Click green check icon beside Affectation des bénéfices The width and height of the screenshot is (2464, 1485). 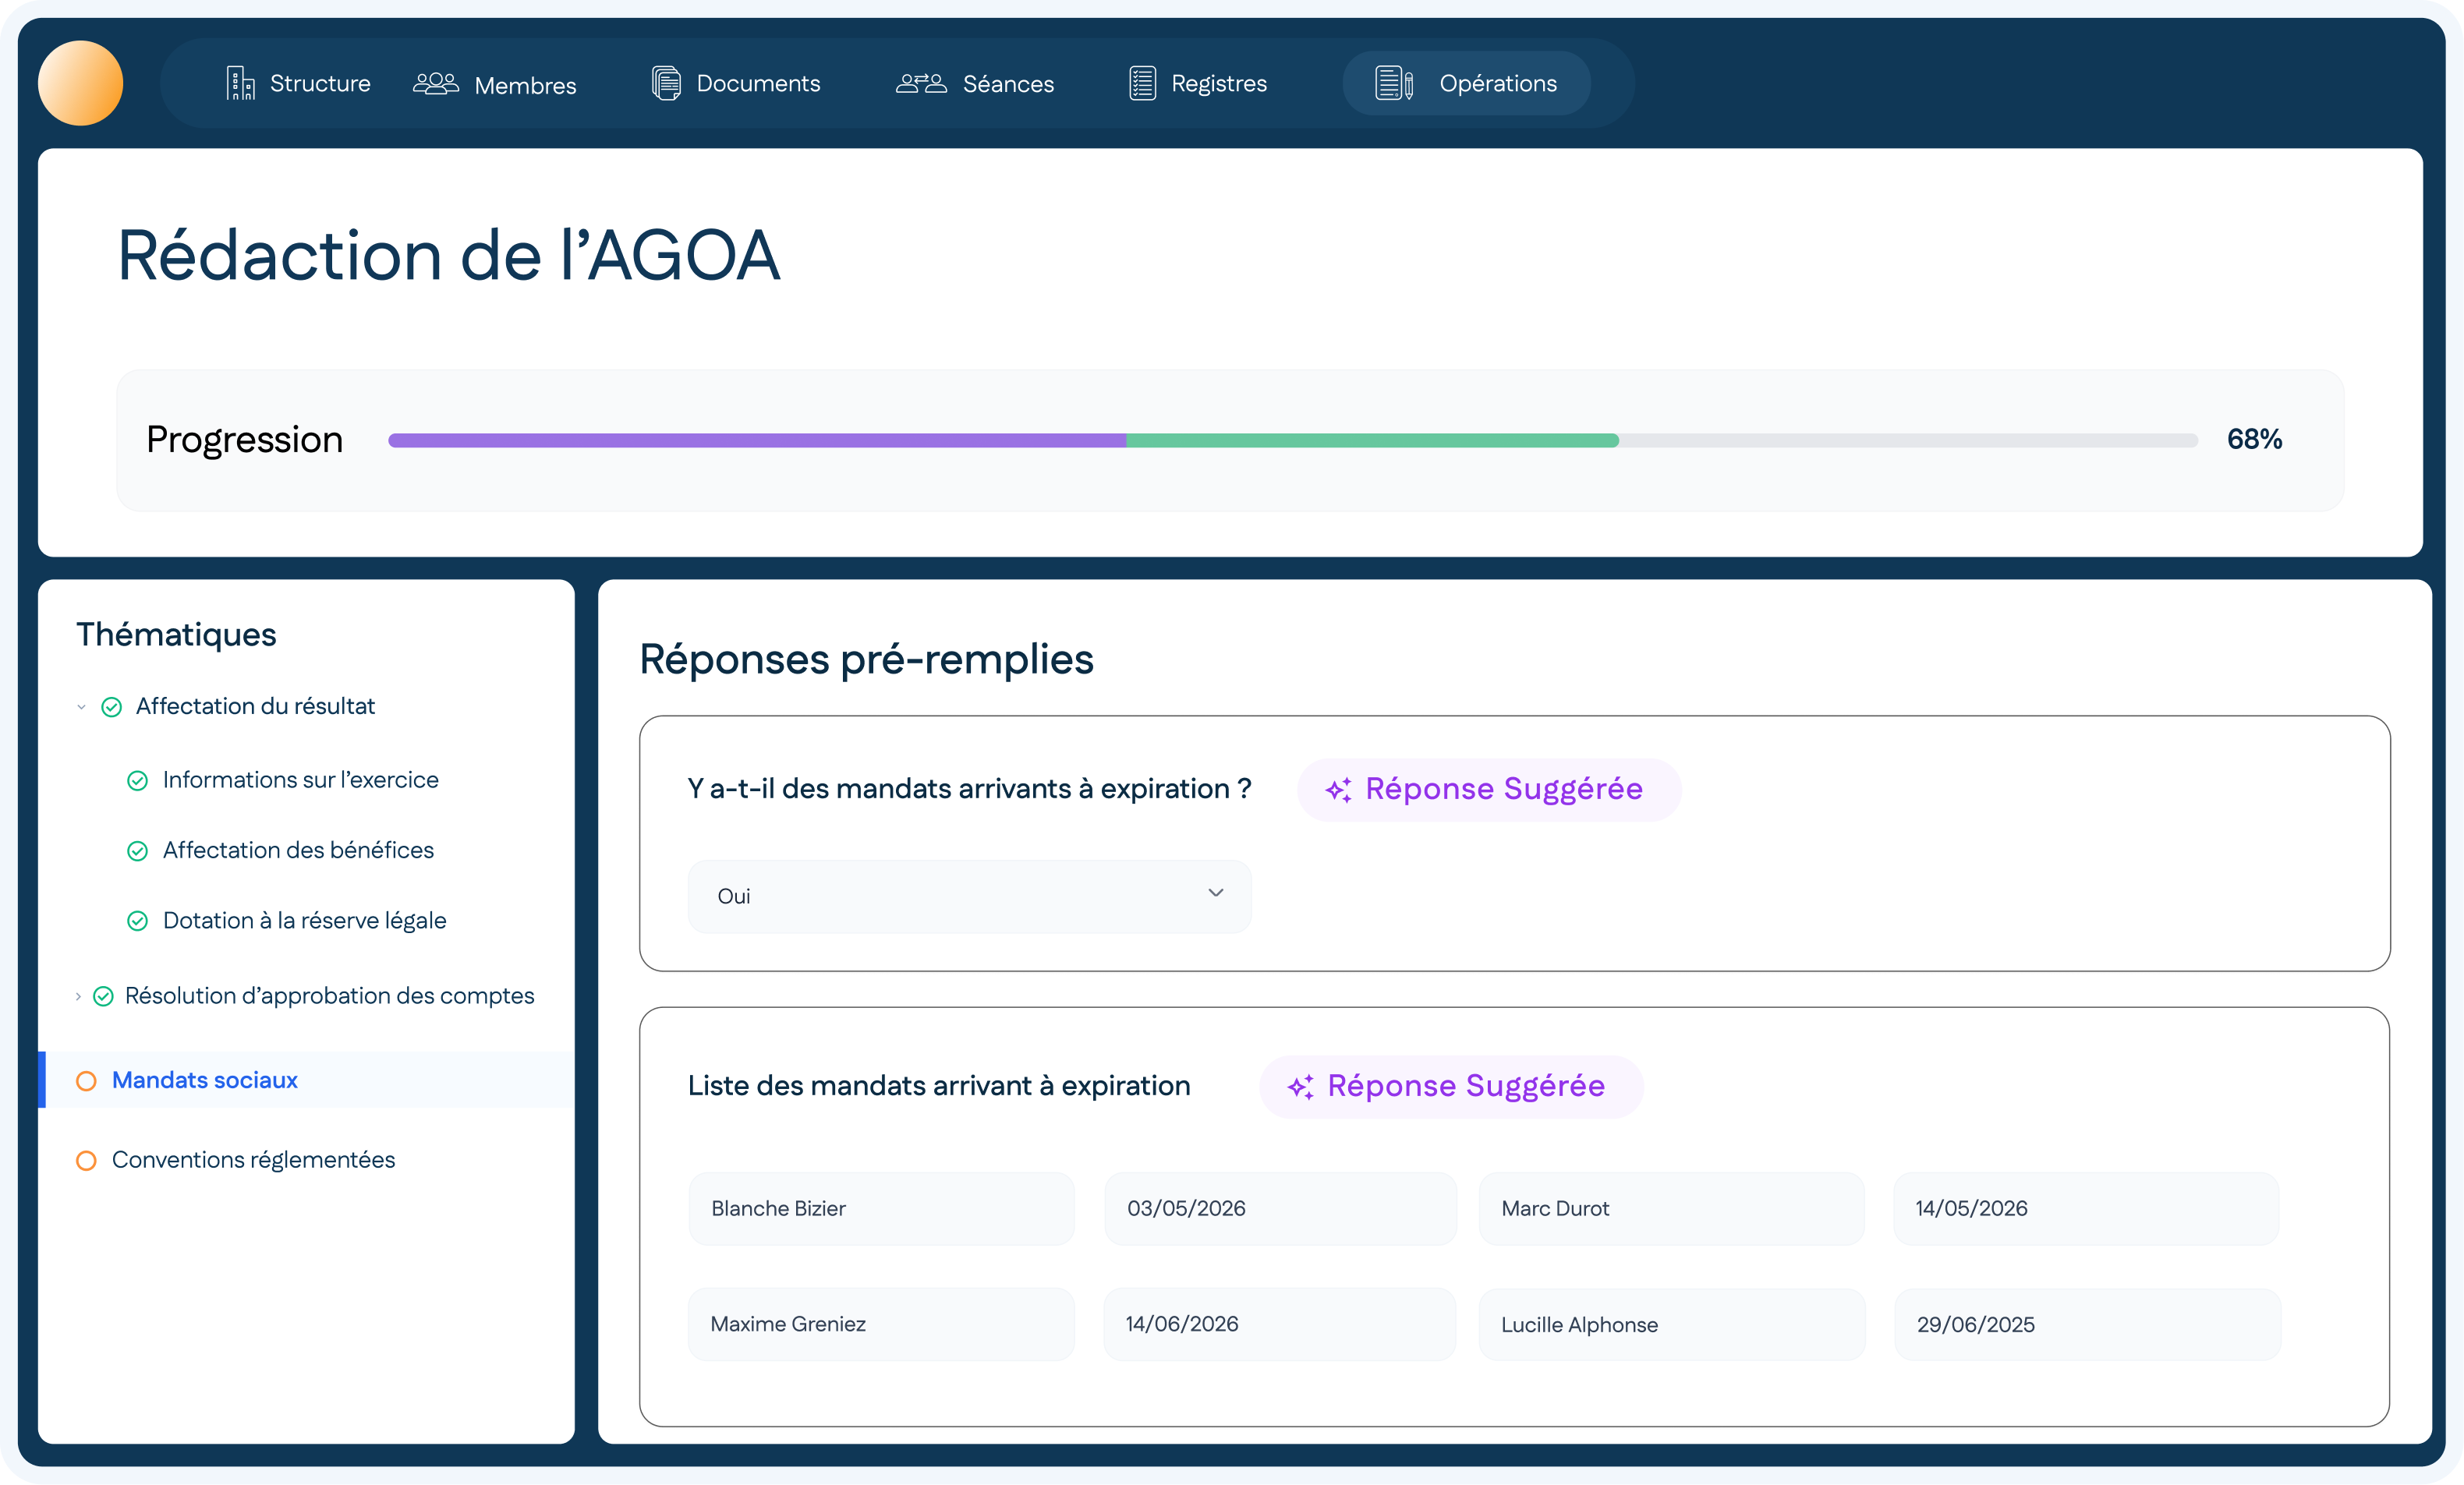point(138,851)
